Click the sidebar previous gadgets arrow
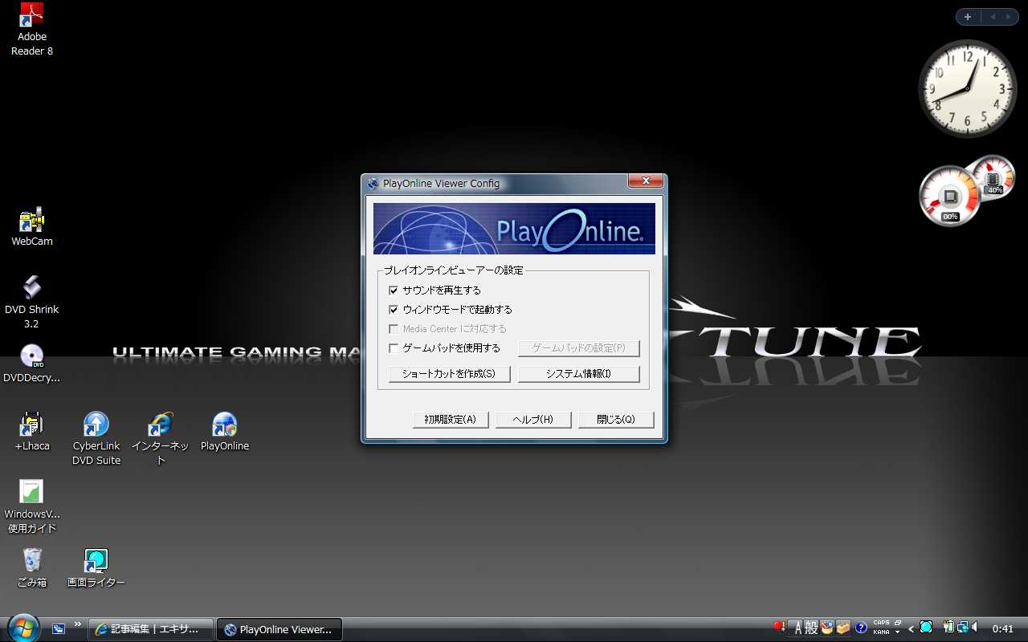Image resolution: width=1028 pixels, height=642 pixels. (993, 17)
